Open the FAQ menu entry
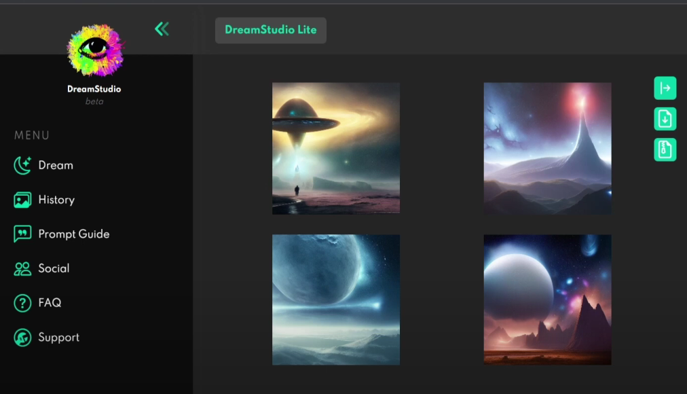Image resolution: width=687 pixels, height=394 pixels. [50, 303]
